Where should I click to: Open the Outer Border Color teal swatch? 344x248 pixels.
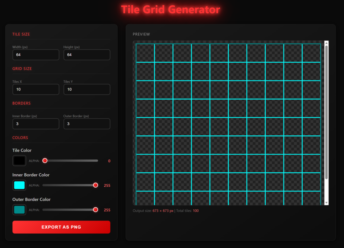[19, 210]
